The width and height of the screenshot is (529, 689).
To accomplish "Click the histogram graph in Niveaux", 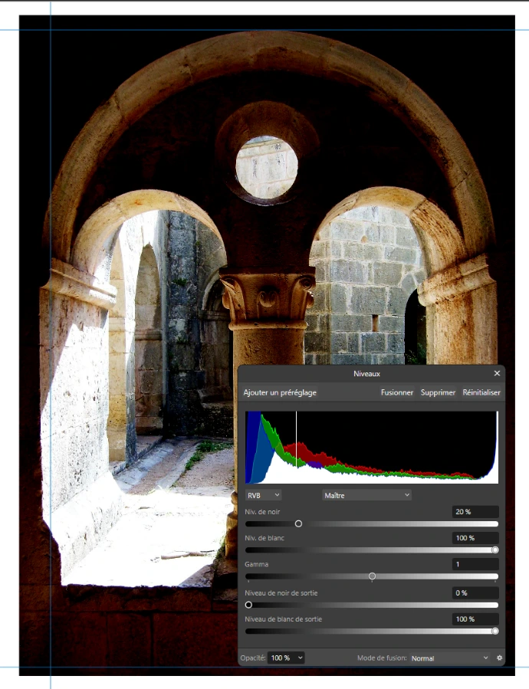I will (372, 448).
